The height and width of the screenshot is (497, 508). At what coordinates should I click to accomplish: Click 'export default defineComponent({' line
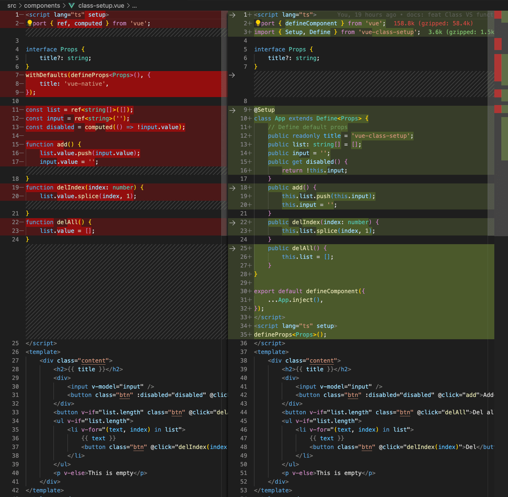pos(310,291)
